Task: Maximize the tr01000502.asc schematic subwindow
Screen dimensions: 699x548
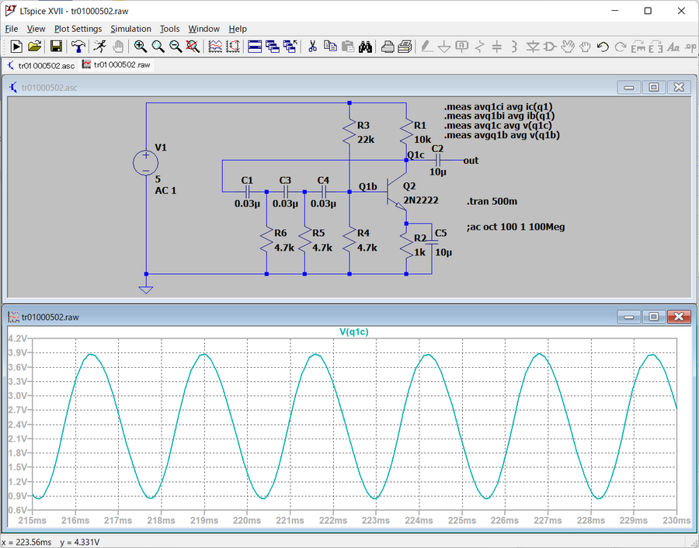Action: coord(654,88)
